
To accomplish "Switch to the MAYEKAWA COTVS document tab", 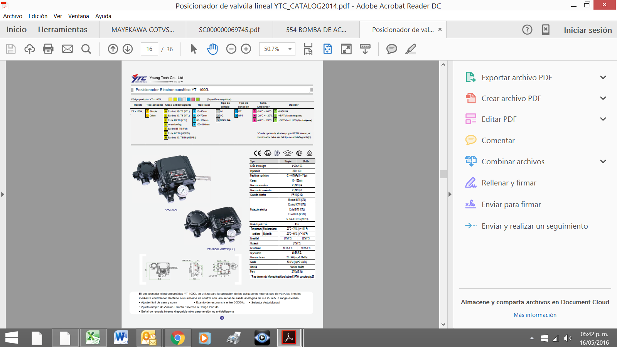I will tap(143, 30).
